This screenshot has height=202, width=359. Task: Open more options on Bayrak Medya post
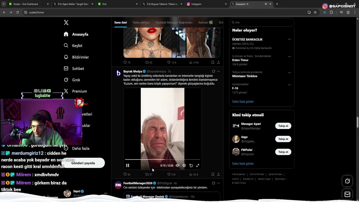(218, 71)
